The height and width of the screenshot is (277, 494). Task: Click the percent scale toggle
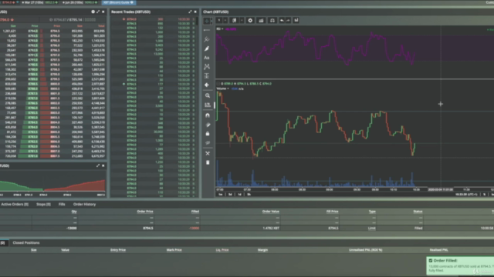(x=485, y=195)
